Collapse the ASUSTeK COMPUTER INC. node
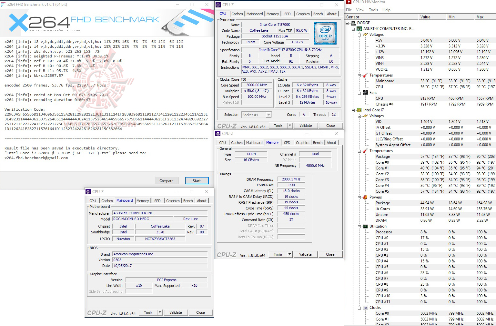Screen dimensions: 496x326 353,29
